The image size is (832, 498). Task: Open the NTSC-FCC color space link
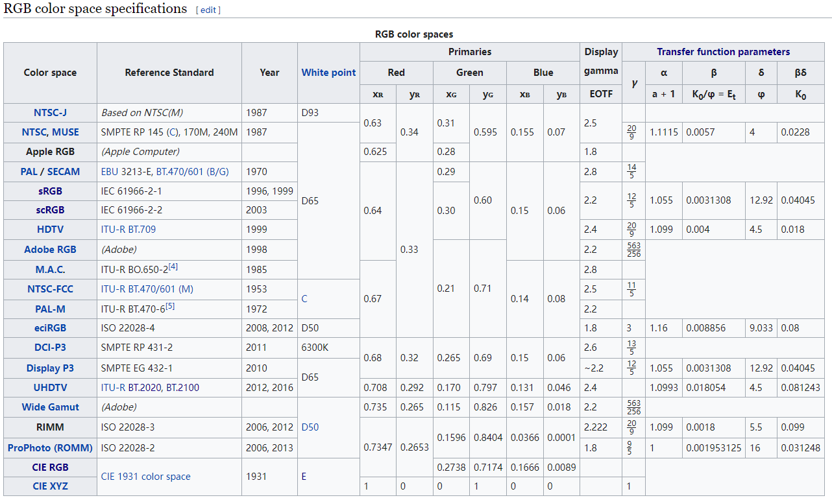(x=50, y=289)
